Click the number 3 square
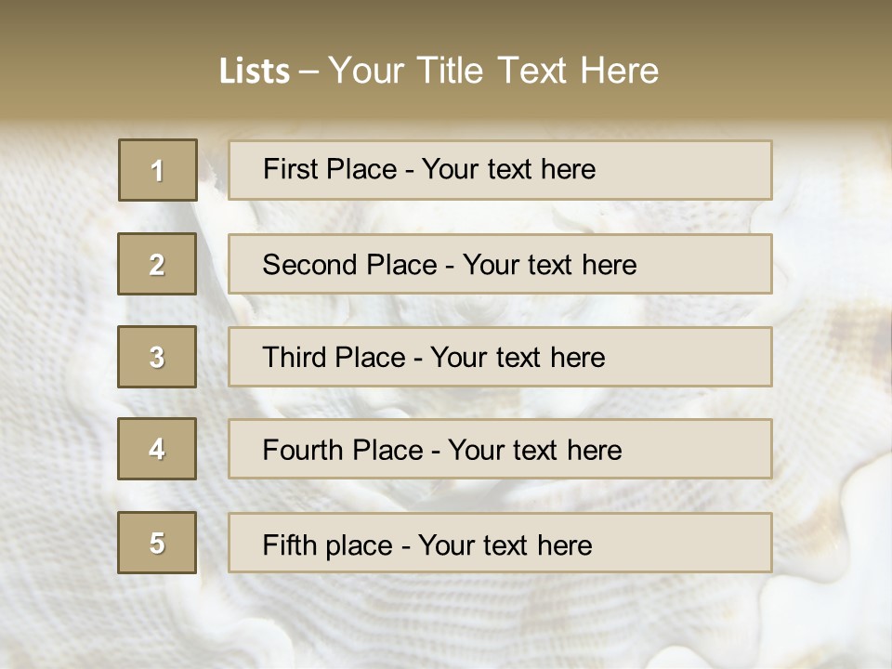 point(157,357)
